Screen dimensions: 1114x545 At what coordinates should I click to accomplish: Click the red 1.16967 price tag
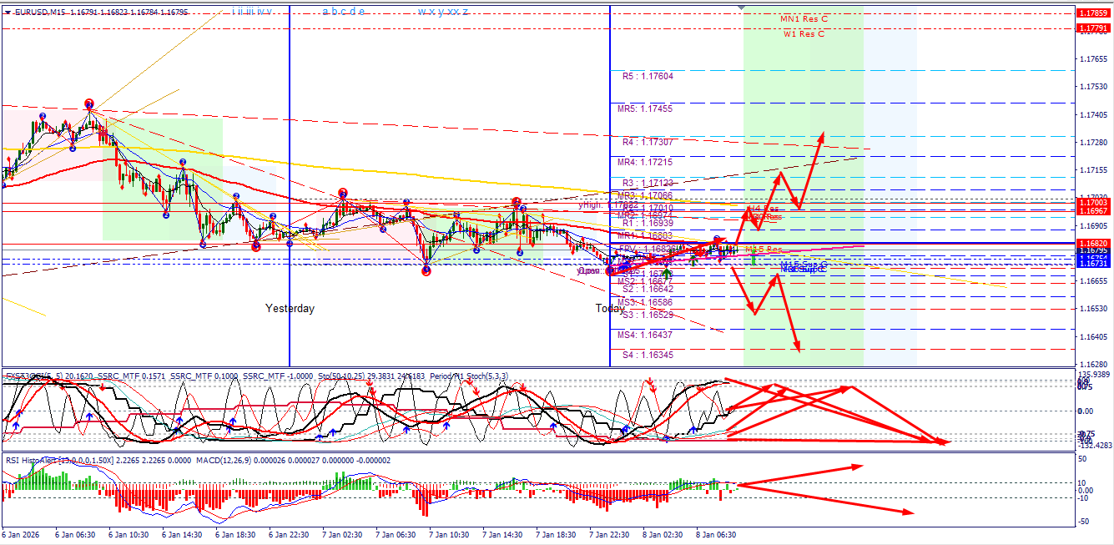(1093, 211)
